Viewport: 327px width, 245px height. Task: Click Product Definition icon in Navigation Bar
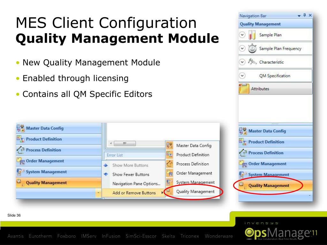[x=243, y=142]
